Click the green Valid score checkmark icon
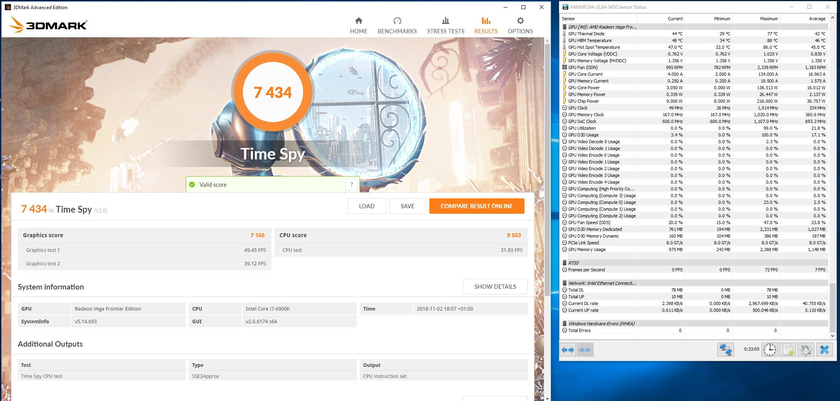This screenshot has width=840, height=401. point(192,184)
